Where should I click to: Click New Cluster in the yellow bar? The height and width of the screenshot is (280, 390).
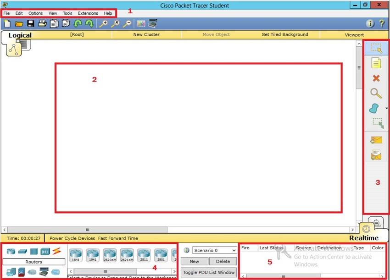[146, 34]
